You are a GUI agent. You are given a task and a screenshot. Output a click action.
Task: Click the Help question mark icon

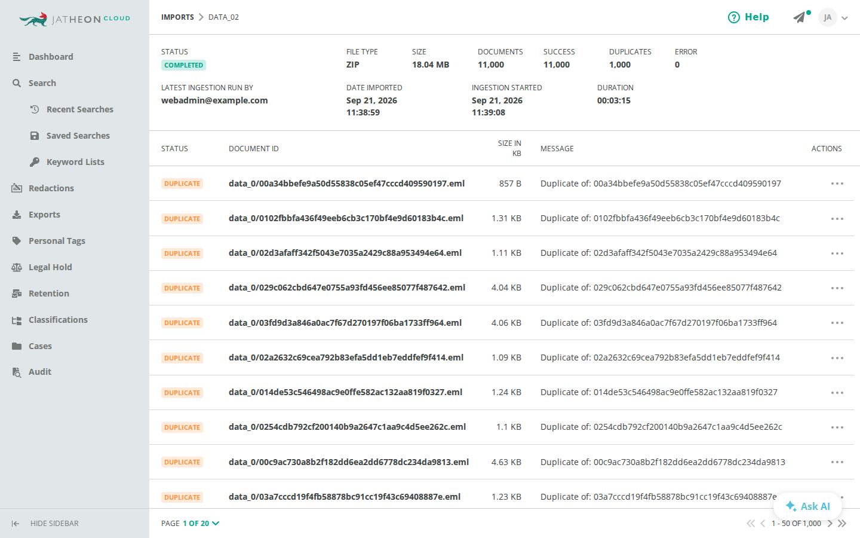pos(734,17)
